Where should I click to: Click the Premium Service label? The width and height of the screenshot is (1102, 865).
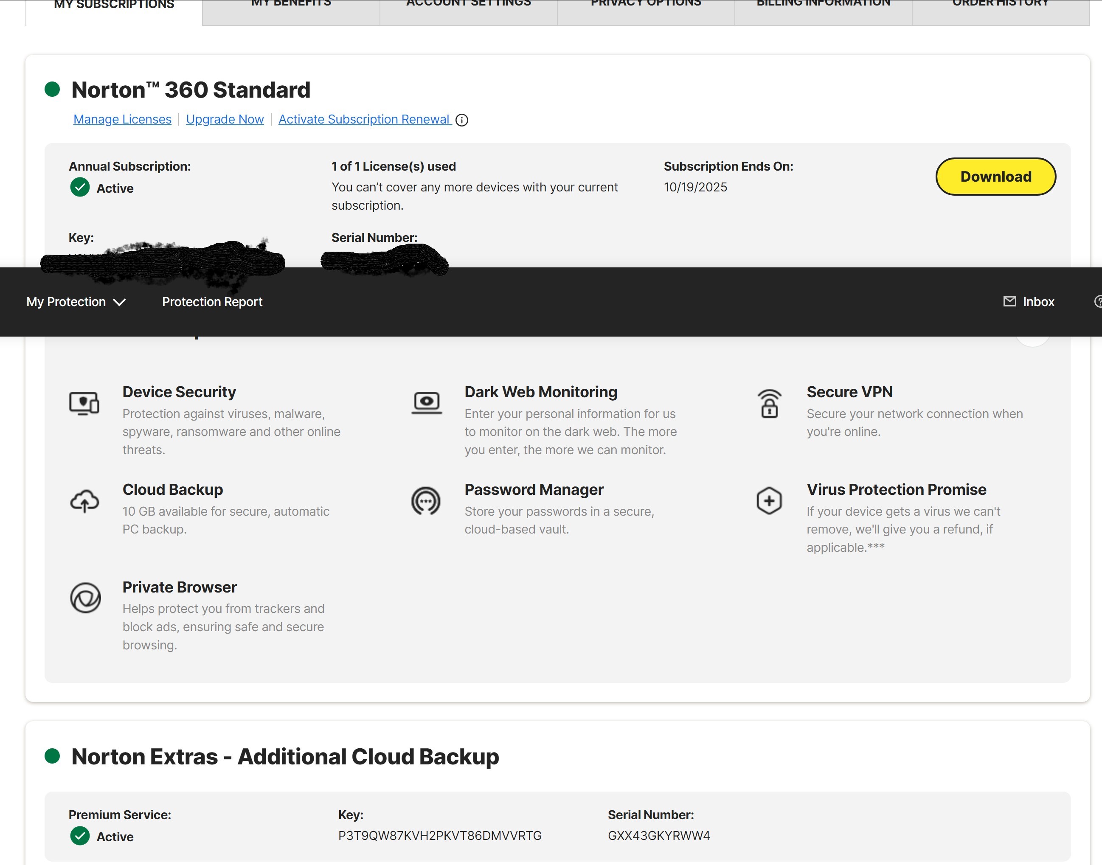click(x=120, y=815)
